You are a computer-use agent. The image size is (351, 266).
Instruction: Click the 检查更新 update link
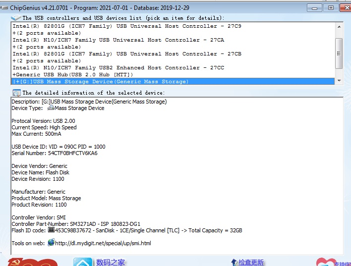coord(251,262)
